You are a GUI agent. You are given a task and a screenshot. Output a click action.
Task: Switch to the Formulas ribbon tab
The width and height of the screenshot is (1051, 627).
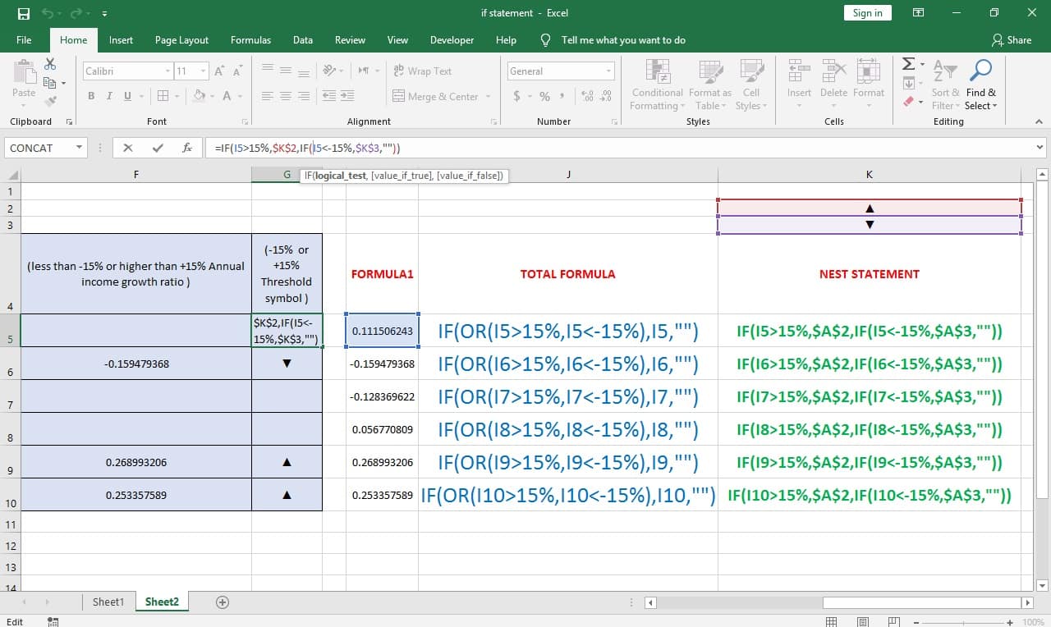tap(250, 39)
